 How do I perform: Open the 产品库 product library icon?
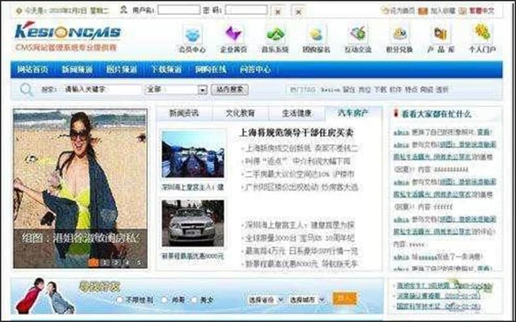[x=441, y=34]
